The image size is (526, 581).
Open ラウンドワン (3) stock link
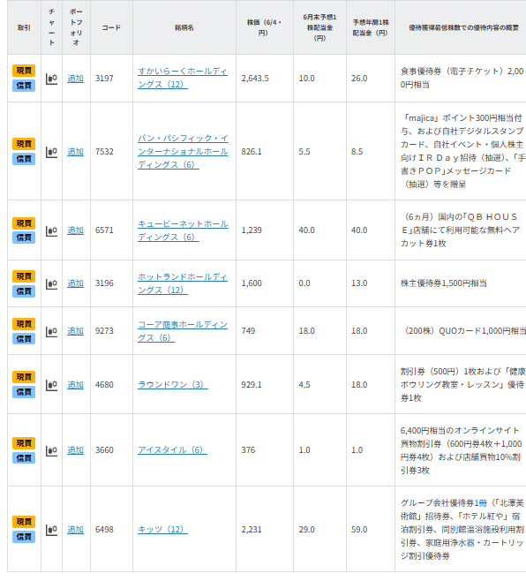coord(173,385)
